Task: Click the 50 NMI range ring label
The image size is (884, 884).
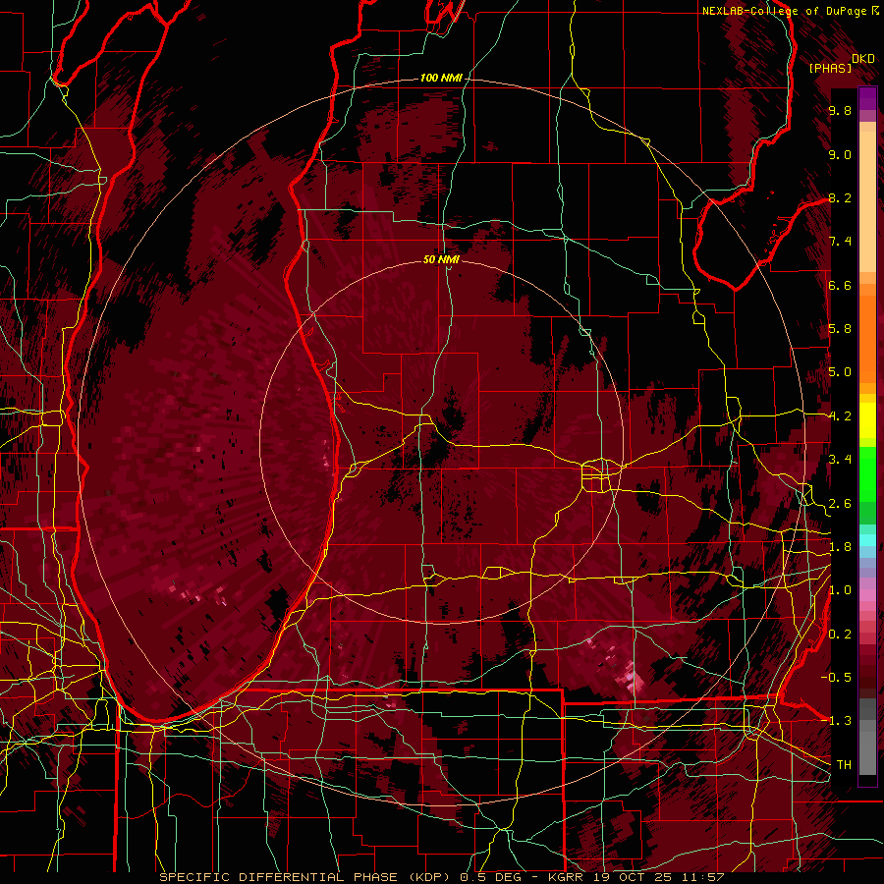Action: point(441,259)
